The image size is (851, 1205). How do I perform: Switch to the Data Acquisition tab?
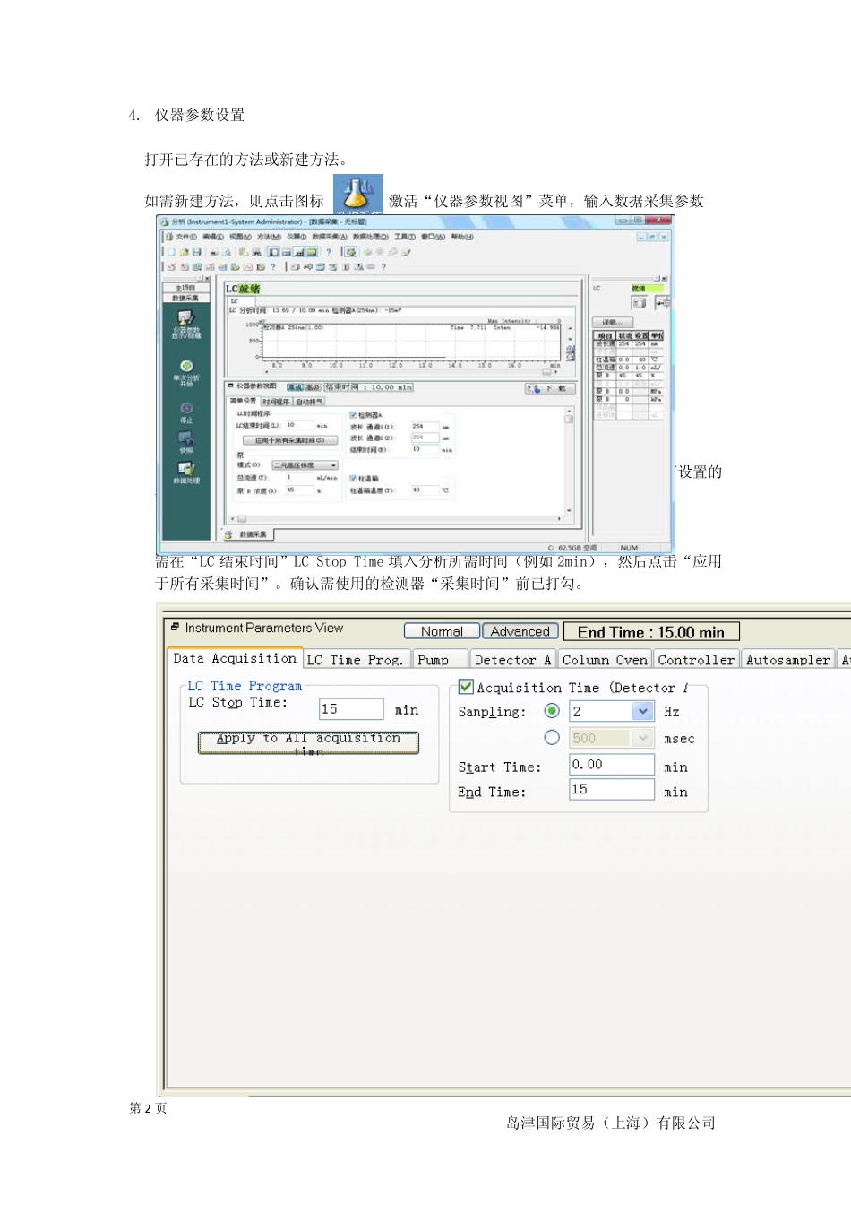point(235,659)
